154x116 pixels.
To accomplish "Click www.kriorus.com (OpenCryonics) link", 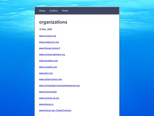I will click(55, 110).
